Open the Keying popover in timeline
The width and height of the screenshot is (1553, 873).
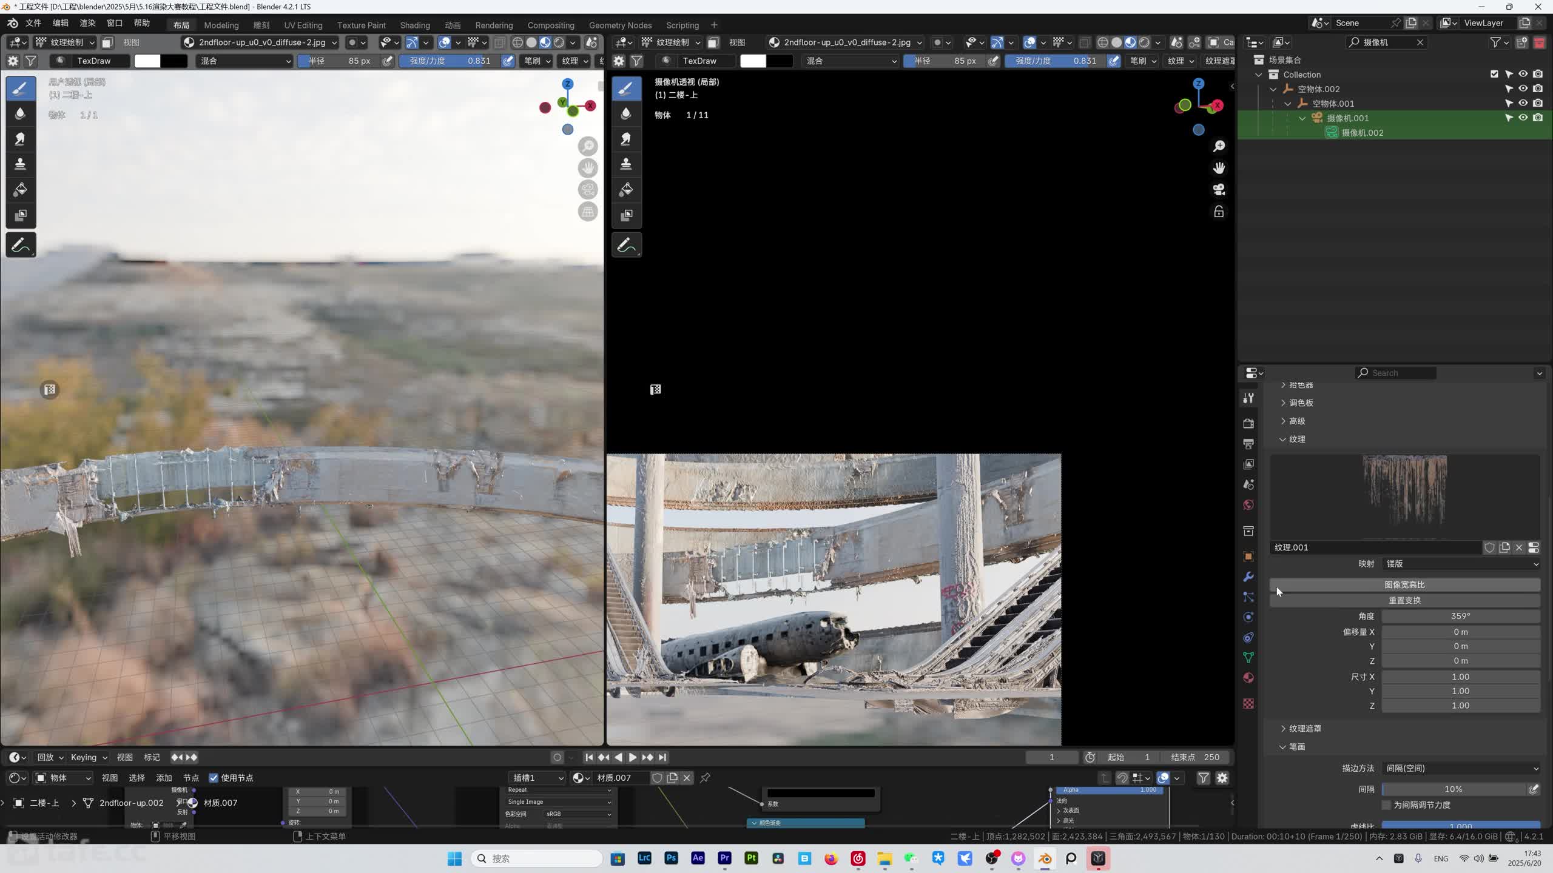(89, 757)
